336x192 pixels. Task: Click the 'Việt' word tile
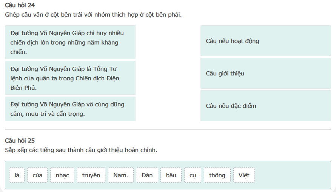244,175
